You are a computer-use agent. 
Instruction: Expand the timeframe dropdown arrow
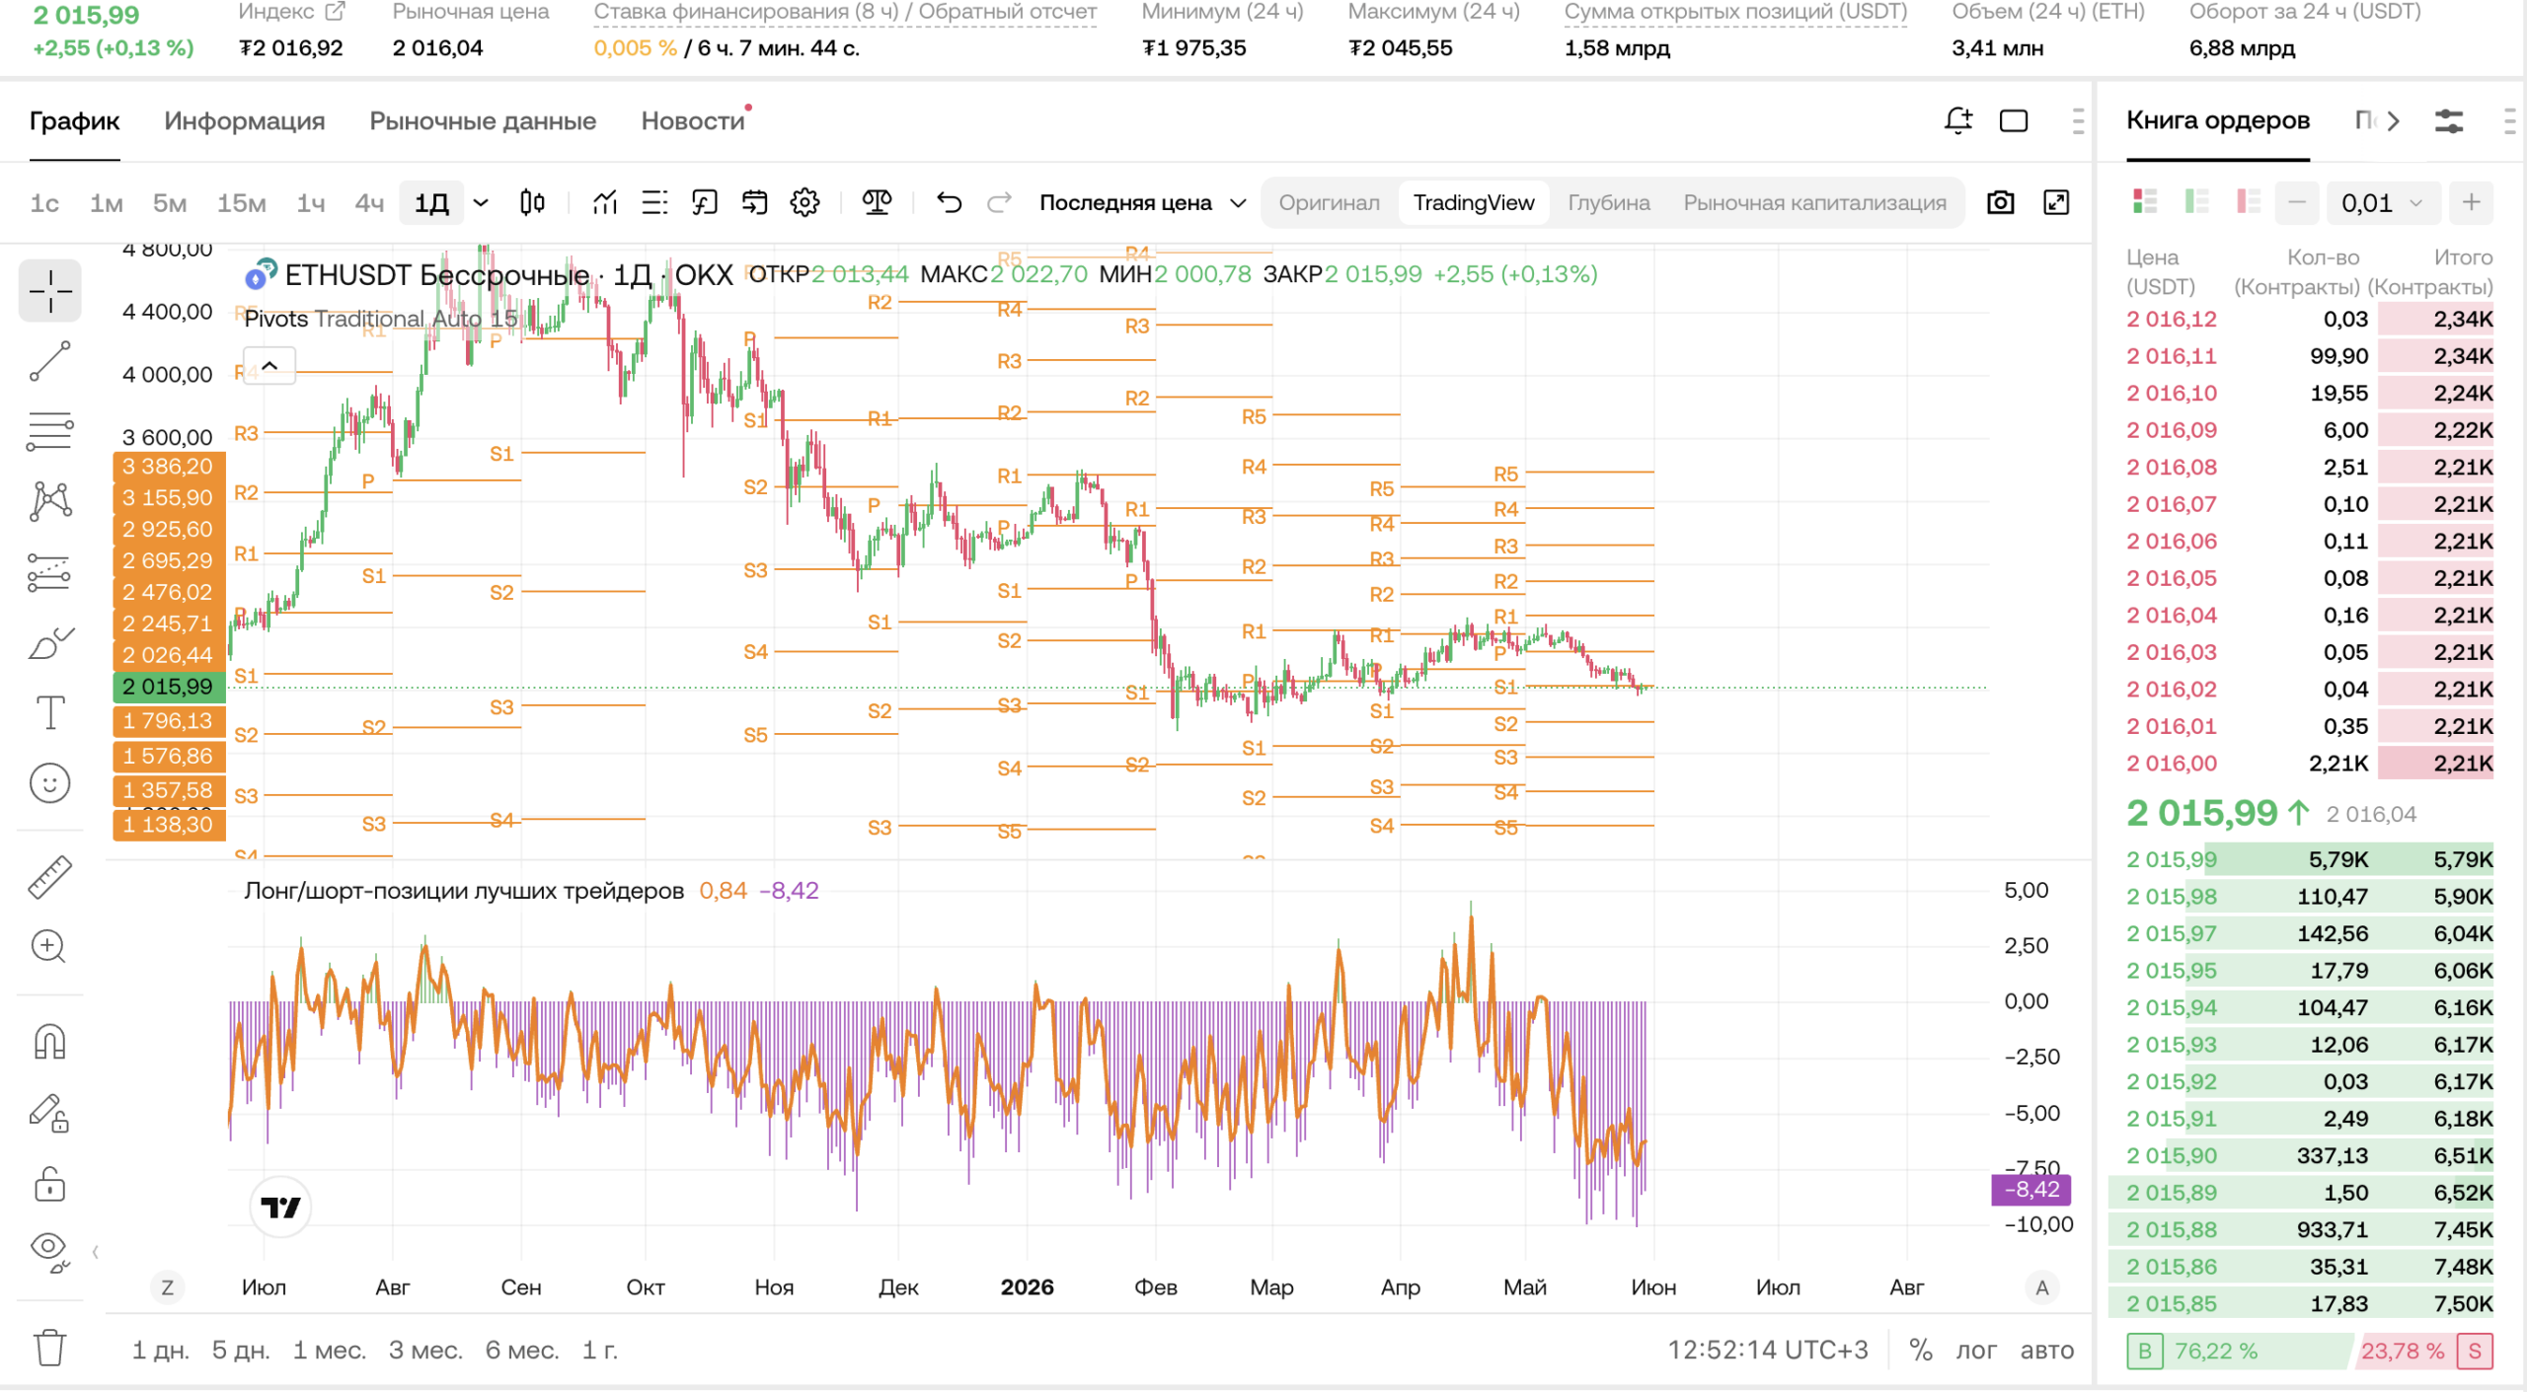click(x=481, y=202)
